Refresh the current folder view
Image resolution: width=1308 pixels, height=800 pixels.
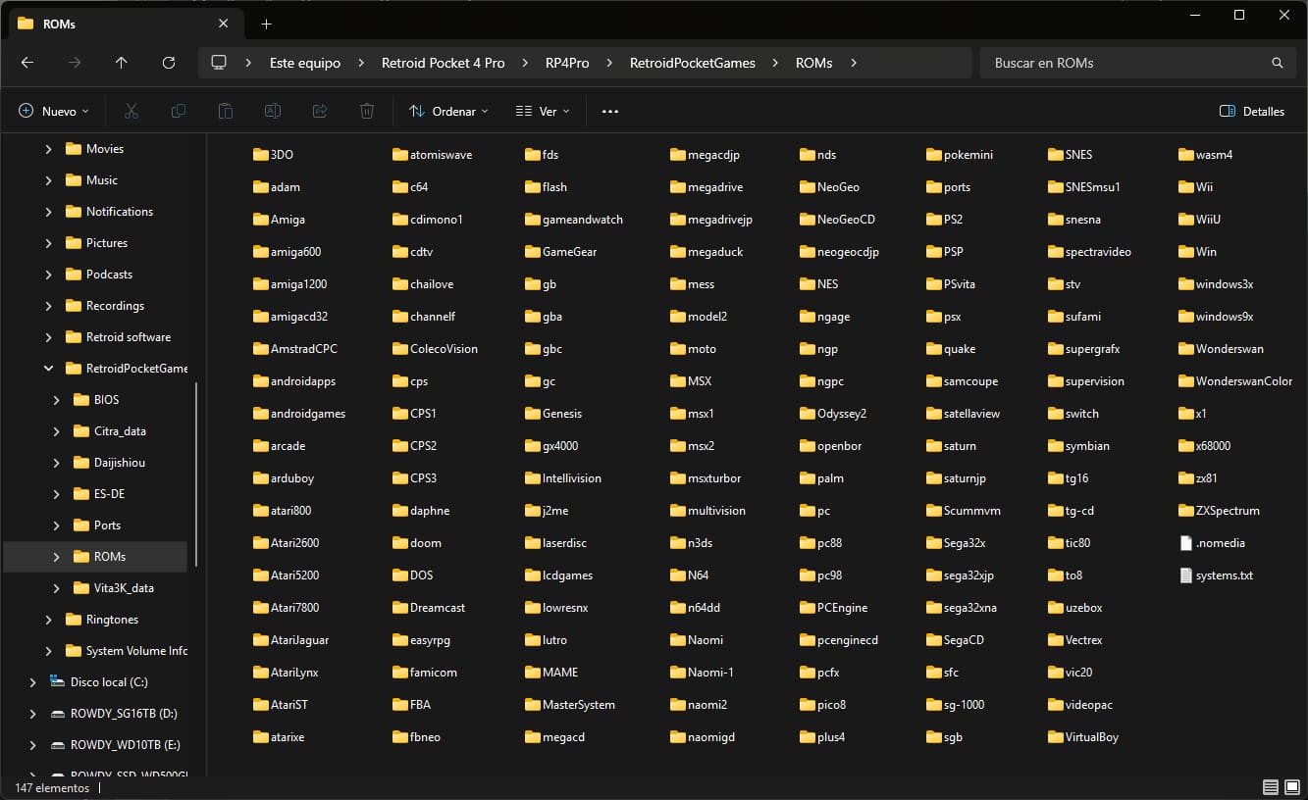click(169, 63)
